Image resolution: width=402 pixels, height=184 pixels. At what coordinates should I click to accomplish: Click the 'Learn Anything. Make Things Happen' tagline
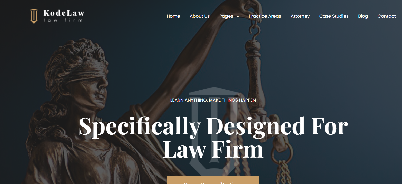click(213, 100)
